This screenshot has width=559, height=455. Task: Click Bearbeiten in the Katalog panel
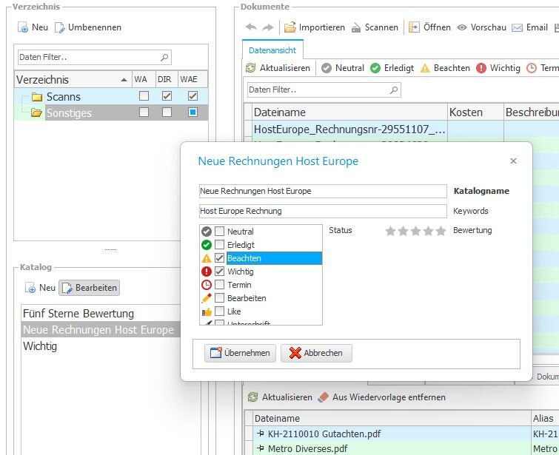click(x=90, y=288)
